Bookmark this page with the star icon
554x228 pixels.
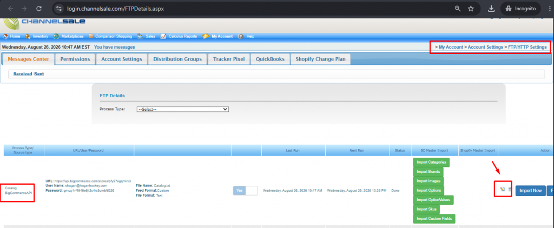[471, 9]
